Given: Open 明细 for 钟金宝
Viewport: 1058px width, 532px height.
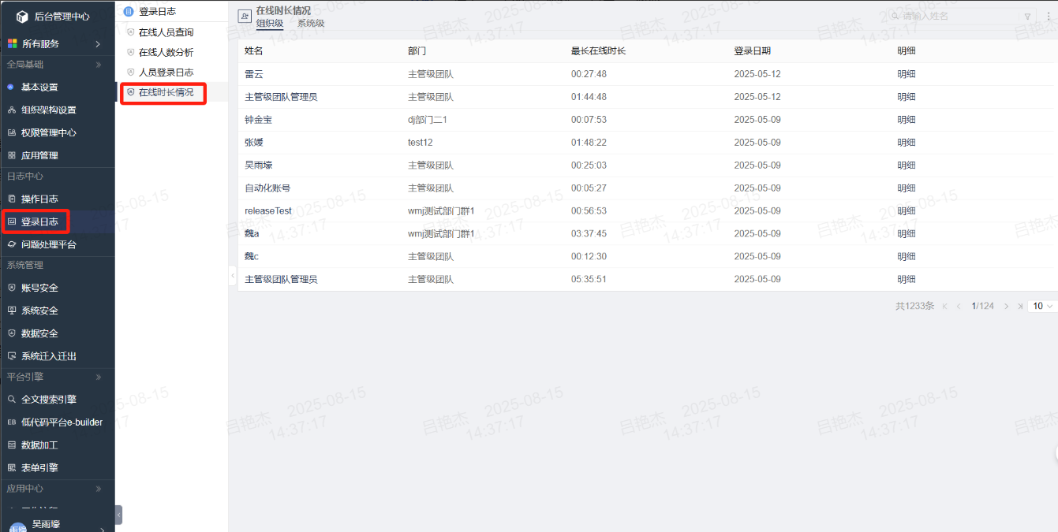Looking at the screenshot, I should [907, 120].
